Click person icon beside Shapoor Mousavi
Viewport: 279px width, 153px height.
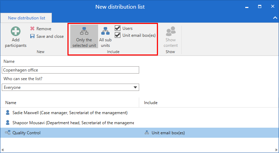click(8, 123)
